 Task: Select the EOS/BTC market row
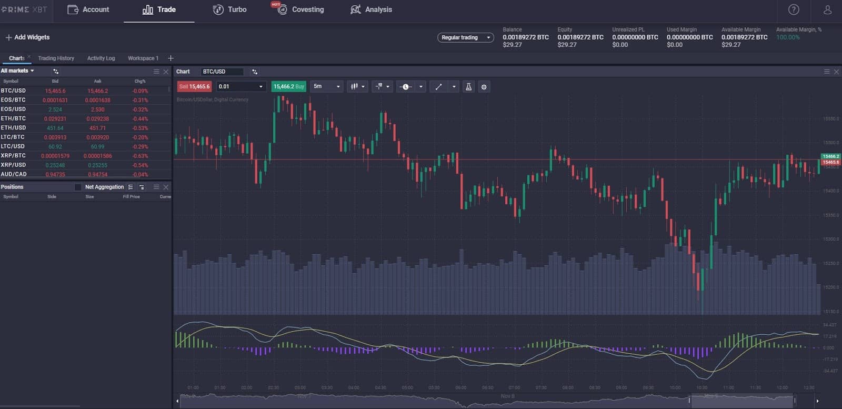point(85,100)
